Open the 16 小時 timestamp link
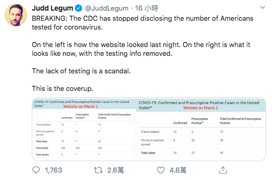 point(146,8)
